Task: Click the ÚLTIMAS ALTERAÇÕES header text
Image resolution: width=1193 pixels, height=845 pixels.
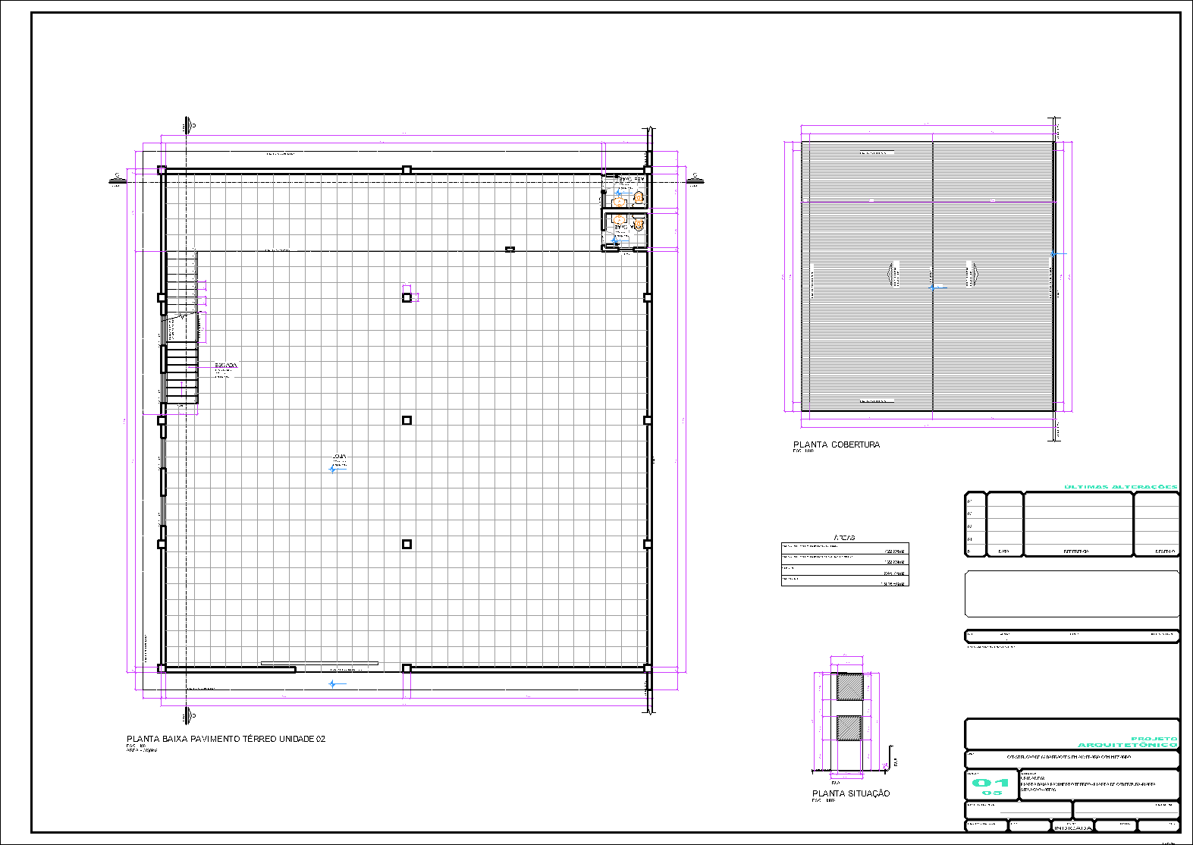Action: (1121, 487)
